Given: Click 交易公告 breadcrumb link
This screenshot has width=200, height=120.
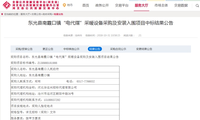Looking at the screenshot, I should coord(36,14).
